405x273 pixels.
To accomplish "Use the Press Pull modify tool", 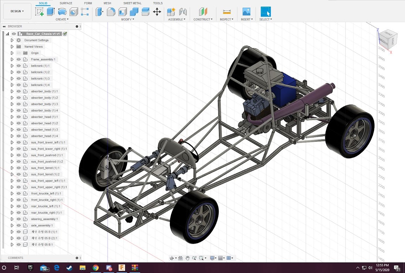I will click(99, 12).
